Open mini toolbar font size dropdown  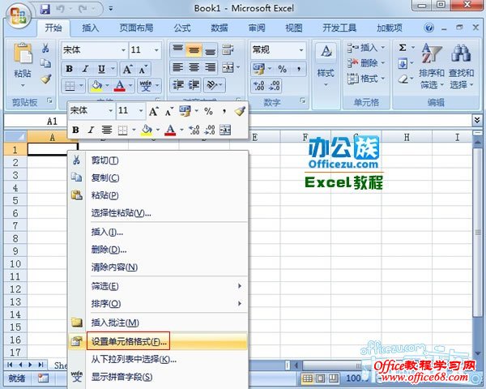(141, 111)
